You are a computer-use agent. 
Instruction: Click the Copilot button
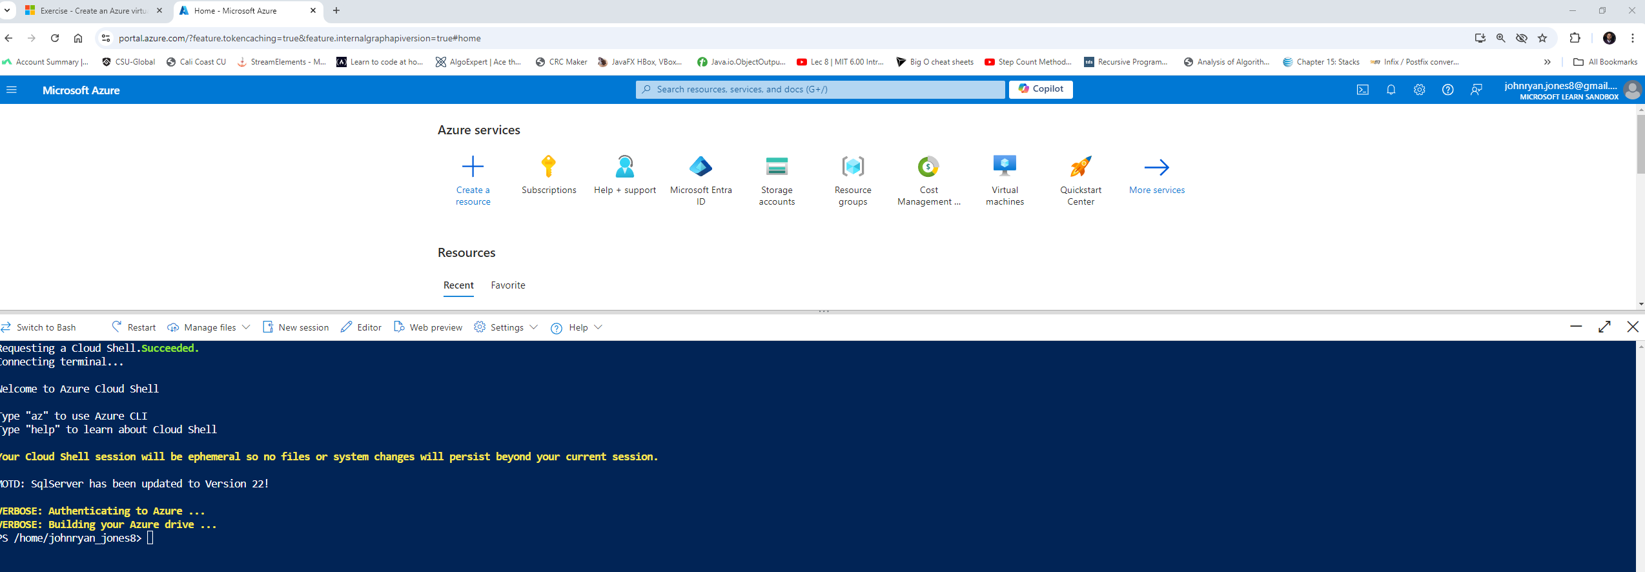coord(1041,89)
